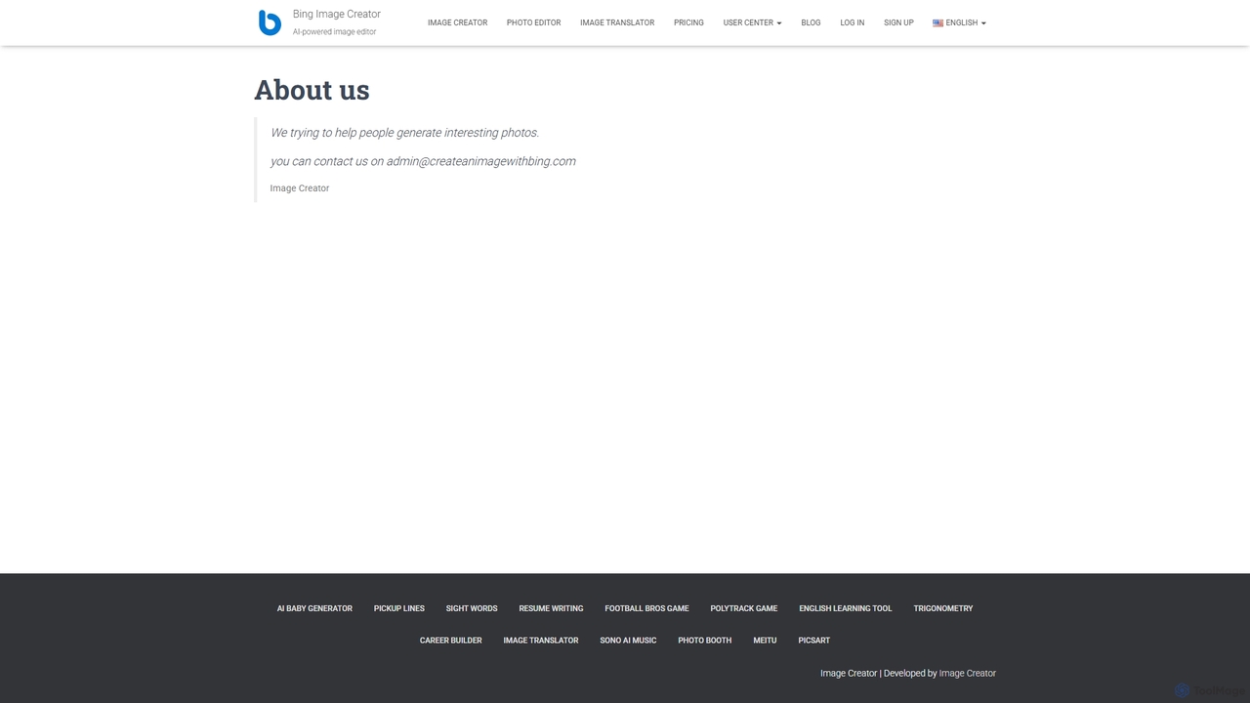The image size is (1250, 703).
Task: Open AI Baby Generator footer link
Action: coord(314,608)
